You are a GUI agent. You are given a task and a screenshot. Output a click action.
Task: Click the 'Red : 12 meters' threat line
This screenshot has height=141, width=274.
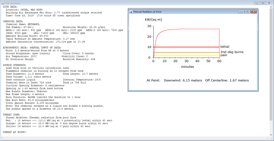pyautogui.click(x=59, y=121)
